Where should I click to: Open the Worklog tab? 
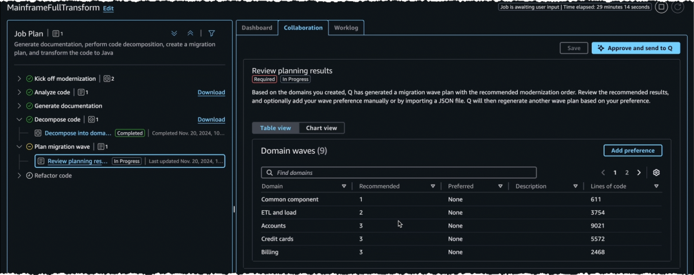346,28
